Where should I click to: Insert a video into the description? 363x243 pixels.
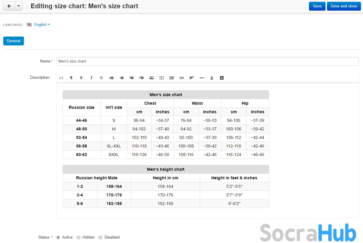161,78
